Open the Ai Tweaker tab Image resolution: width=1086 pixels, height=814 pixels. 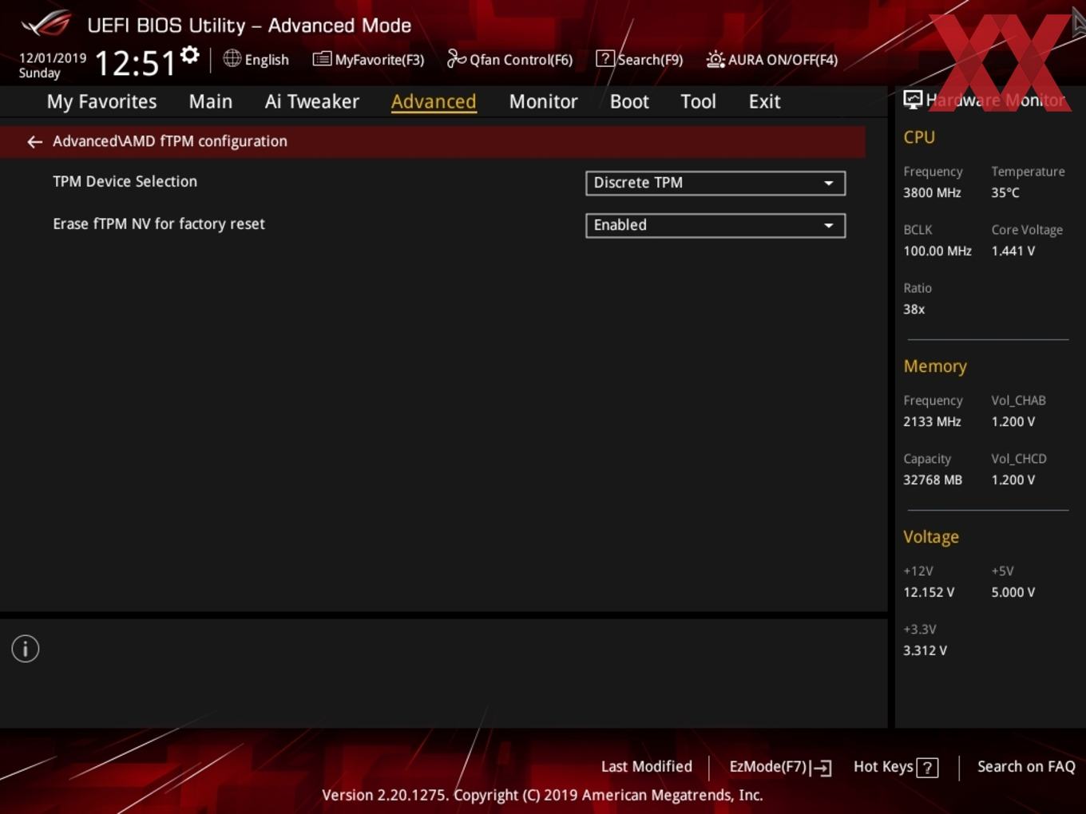312,101
